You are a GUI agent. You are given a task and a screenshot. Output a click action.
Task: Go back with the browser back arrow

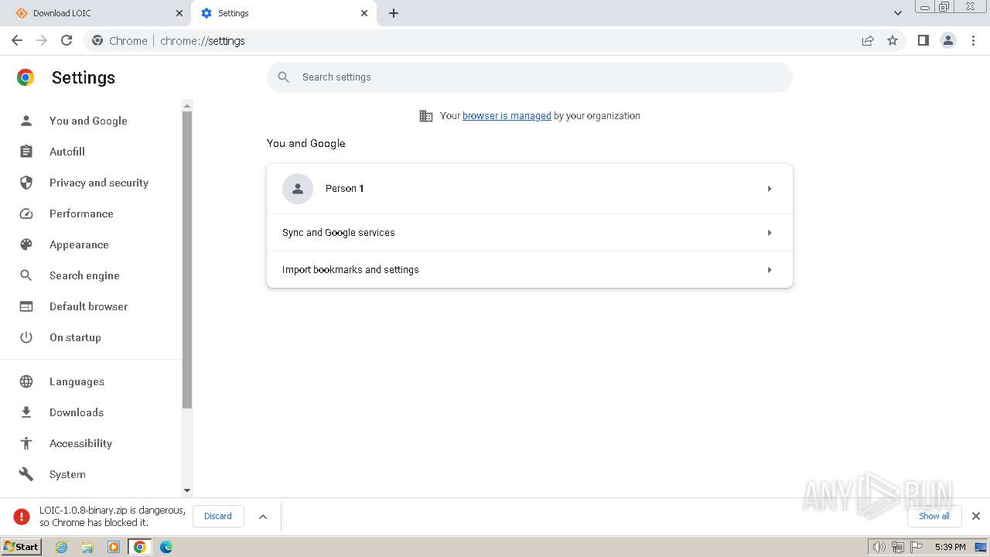(x=17, y=40)
